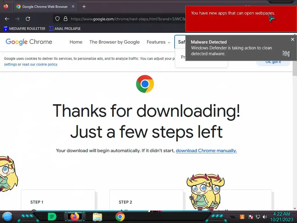
Task: Click the network tray icon
Action: pyautogui.click(x=258, y=217)
